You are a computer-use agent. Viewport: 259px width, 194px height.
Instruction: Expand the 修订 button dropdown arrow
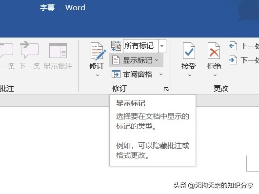tap(98, 75)
